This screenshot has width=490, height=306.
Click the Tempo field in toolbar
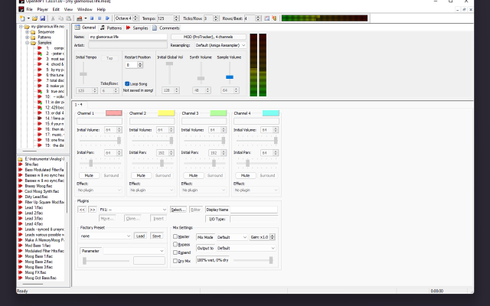(165, 18)
